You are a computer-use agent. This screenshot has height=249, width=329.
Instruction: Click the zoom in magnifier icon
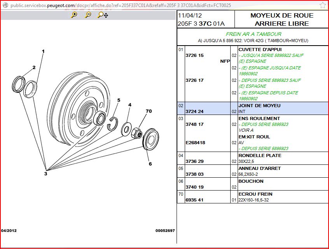tap(74, 15)
